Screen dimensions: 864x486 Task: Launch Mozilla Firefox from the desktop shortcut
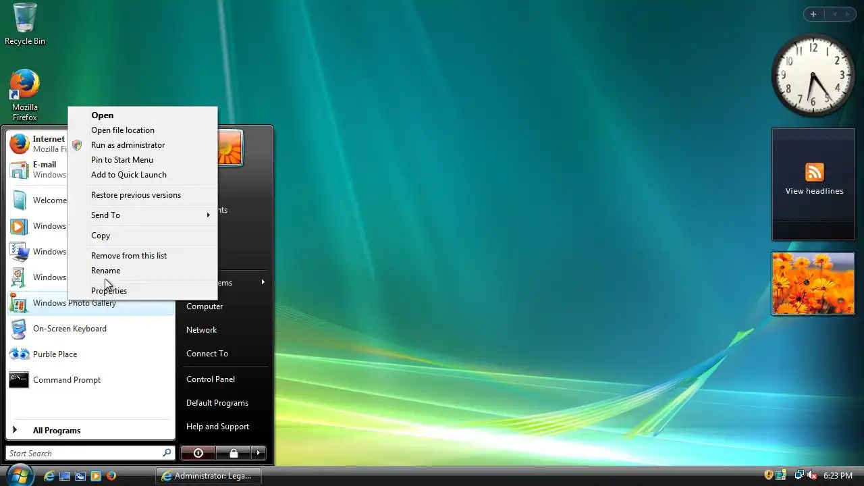(25, 94)
